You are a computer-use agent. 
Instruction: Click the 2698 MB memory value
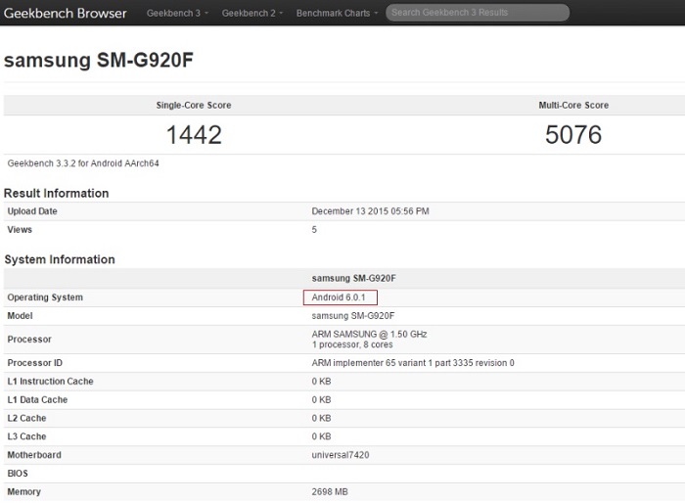click(331, 492)
